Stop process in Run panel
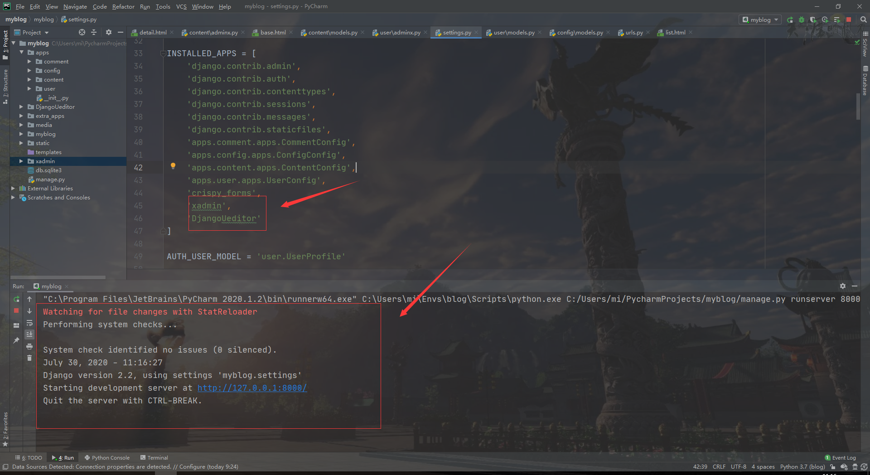Viewport: 870px width, 475px height. 16,311
